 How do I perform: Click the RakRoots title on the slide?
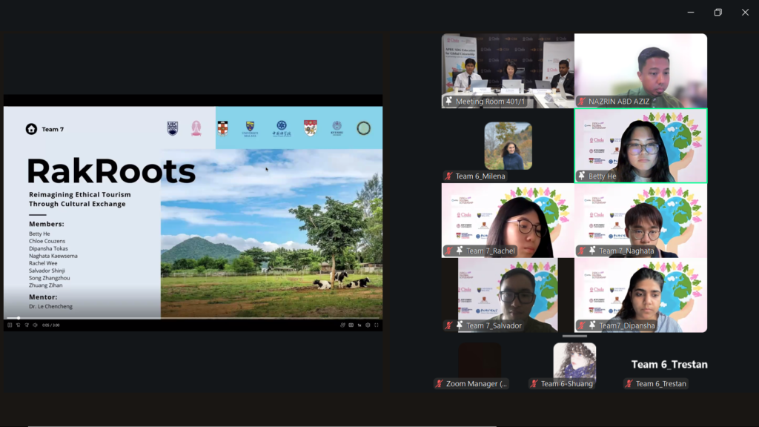coord(111,171)
